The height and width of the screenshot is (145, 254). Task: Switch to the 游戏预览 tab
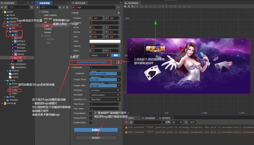(x=166, y=118)
